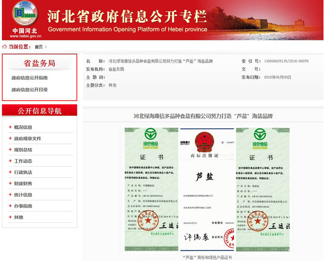Select 概况信息 in navigation list

pos(23,127)
